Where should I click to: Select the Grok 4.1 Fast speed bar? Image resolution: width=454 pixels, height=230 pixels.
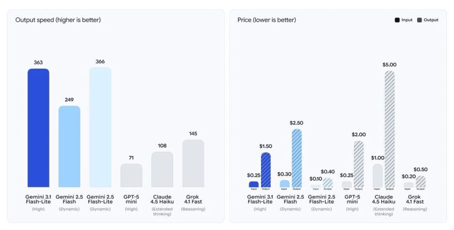(193, 163)
